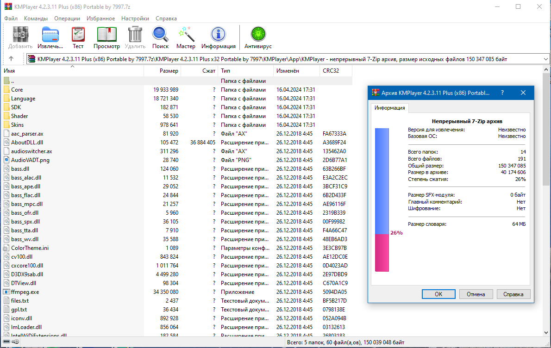Click the Core folder icon
The image size is (551, 348).
6,90
